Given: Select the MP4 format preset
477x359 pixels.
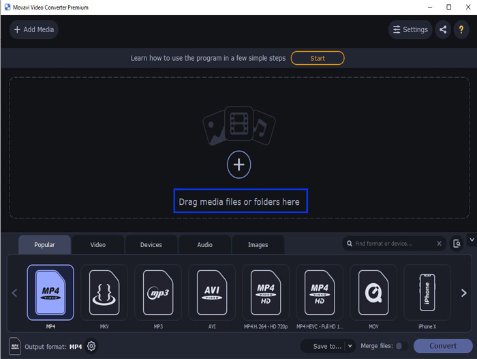Looking at the screenshot, I should [x=50, y=293].
